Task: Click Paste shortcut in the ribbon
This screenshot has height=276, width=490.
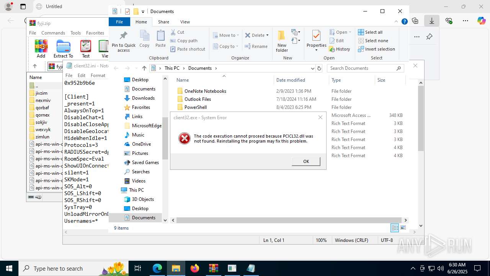Action: [x=188, y=49]
